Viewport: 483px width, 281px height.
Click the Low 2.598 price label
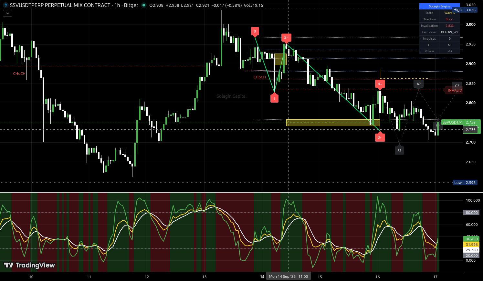click(x=465, y=183)
